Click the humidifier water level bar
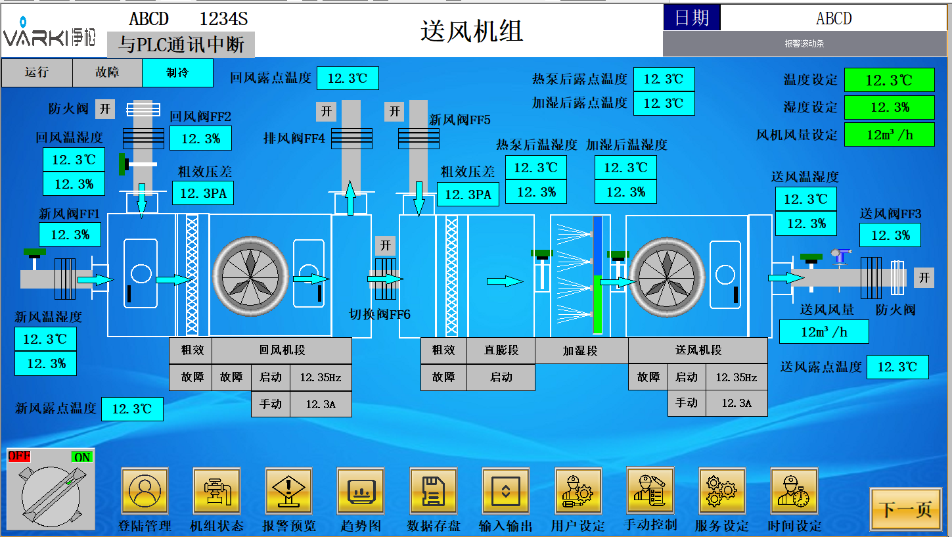952x537 pixels. pyautogui.click(x=597, y=275)
